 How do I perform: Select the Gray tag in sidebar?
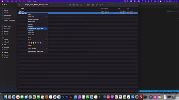pyautogui.click(x=5, y=45)
